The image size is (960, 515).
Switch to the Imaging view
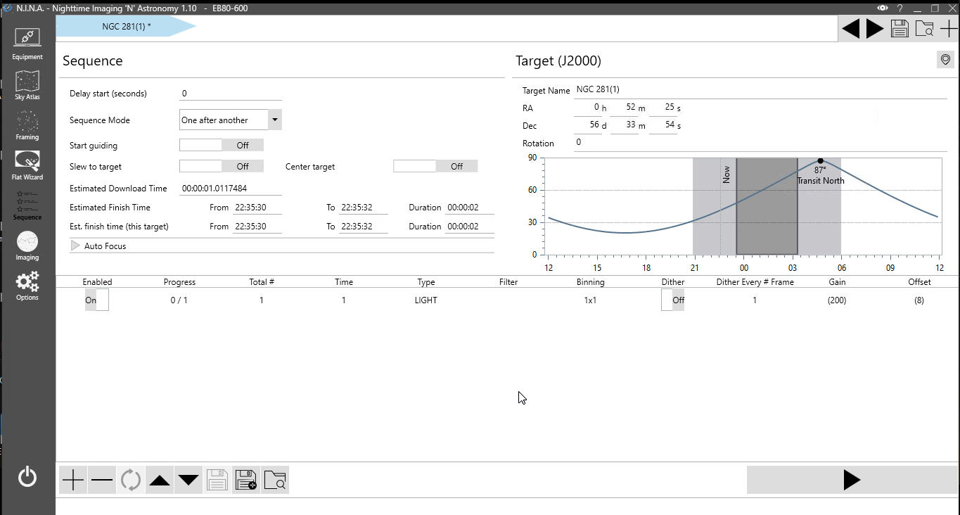[x=27, y=246]
